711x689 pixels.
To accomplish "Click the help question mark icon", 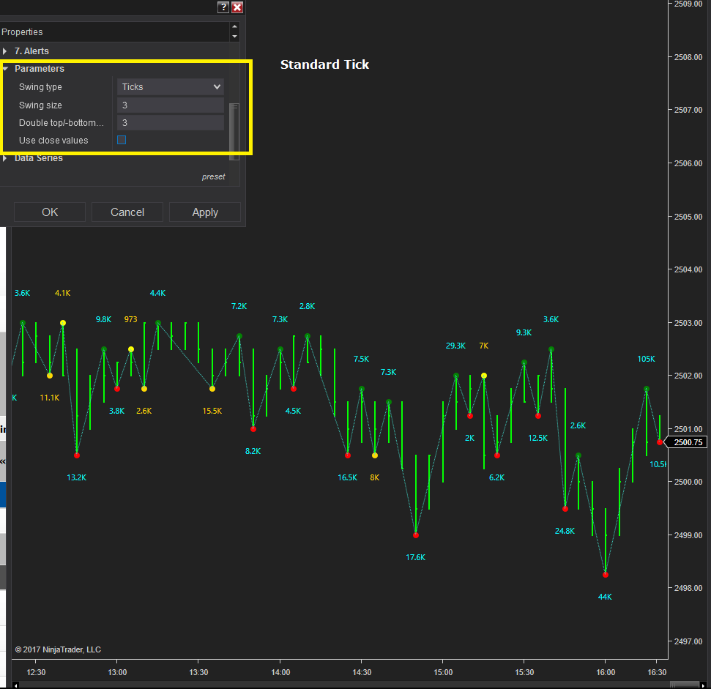I will coord(223,7).
